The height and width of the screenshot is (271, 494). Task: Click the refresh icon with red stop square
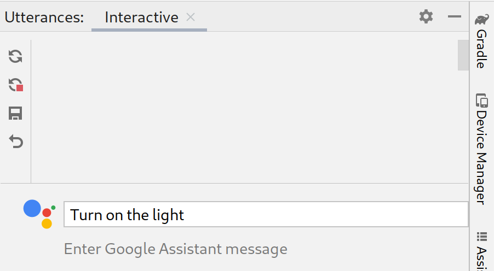pyautogui.click(x=15, y=85)
